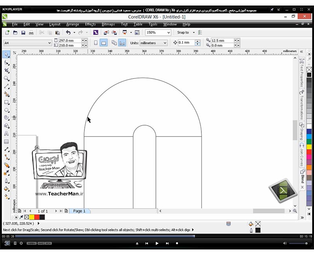Click the Print icon
The height and width of the screenshot is (255, 314).
click(x=31, y=33)
